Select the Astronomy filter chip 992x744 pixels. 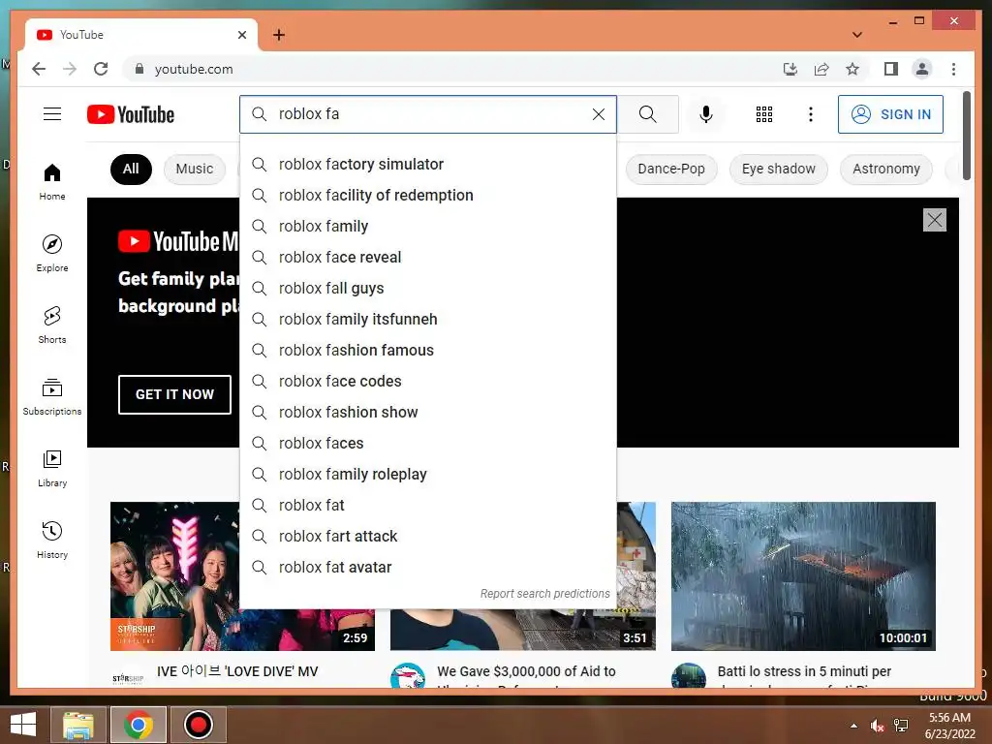pos(885,169)
